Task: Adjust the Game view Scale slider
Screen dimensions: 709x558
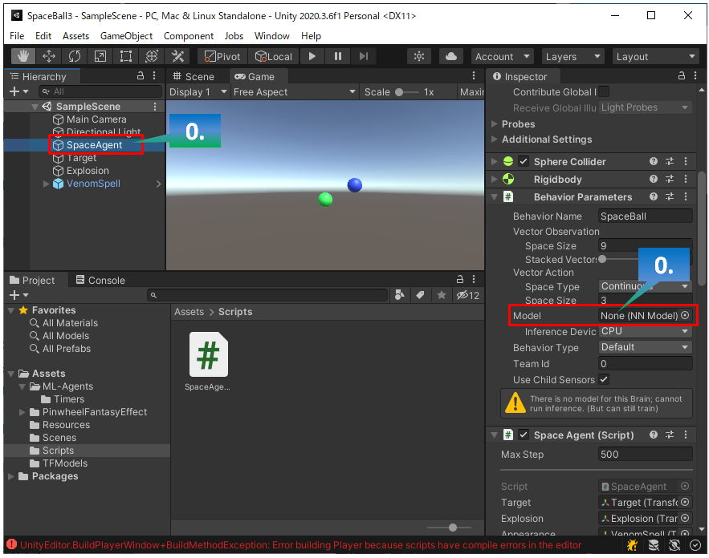Action: (407, 92)
